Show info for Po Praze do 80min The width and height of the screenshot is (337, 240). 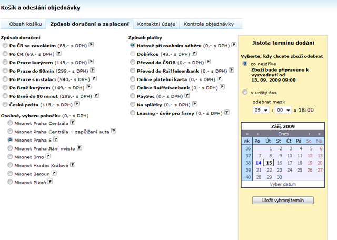click(93, 70)
